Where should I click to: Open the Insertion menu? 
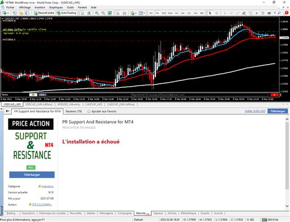click(x=40, y=7)
